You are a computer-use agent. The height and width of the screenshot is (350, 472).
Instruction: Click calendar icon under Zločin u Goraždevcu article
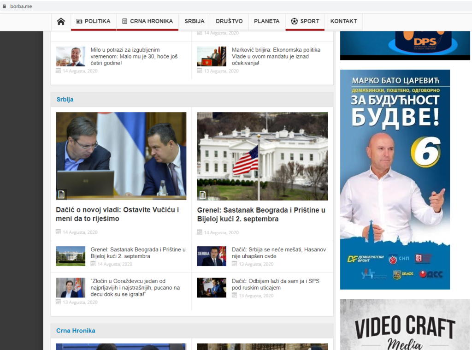point(59,302)
